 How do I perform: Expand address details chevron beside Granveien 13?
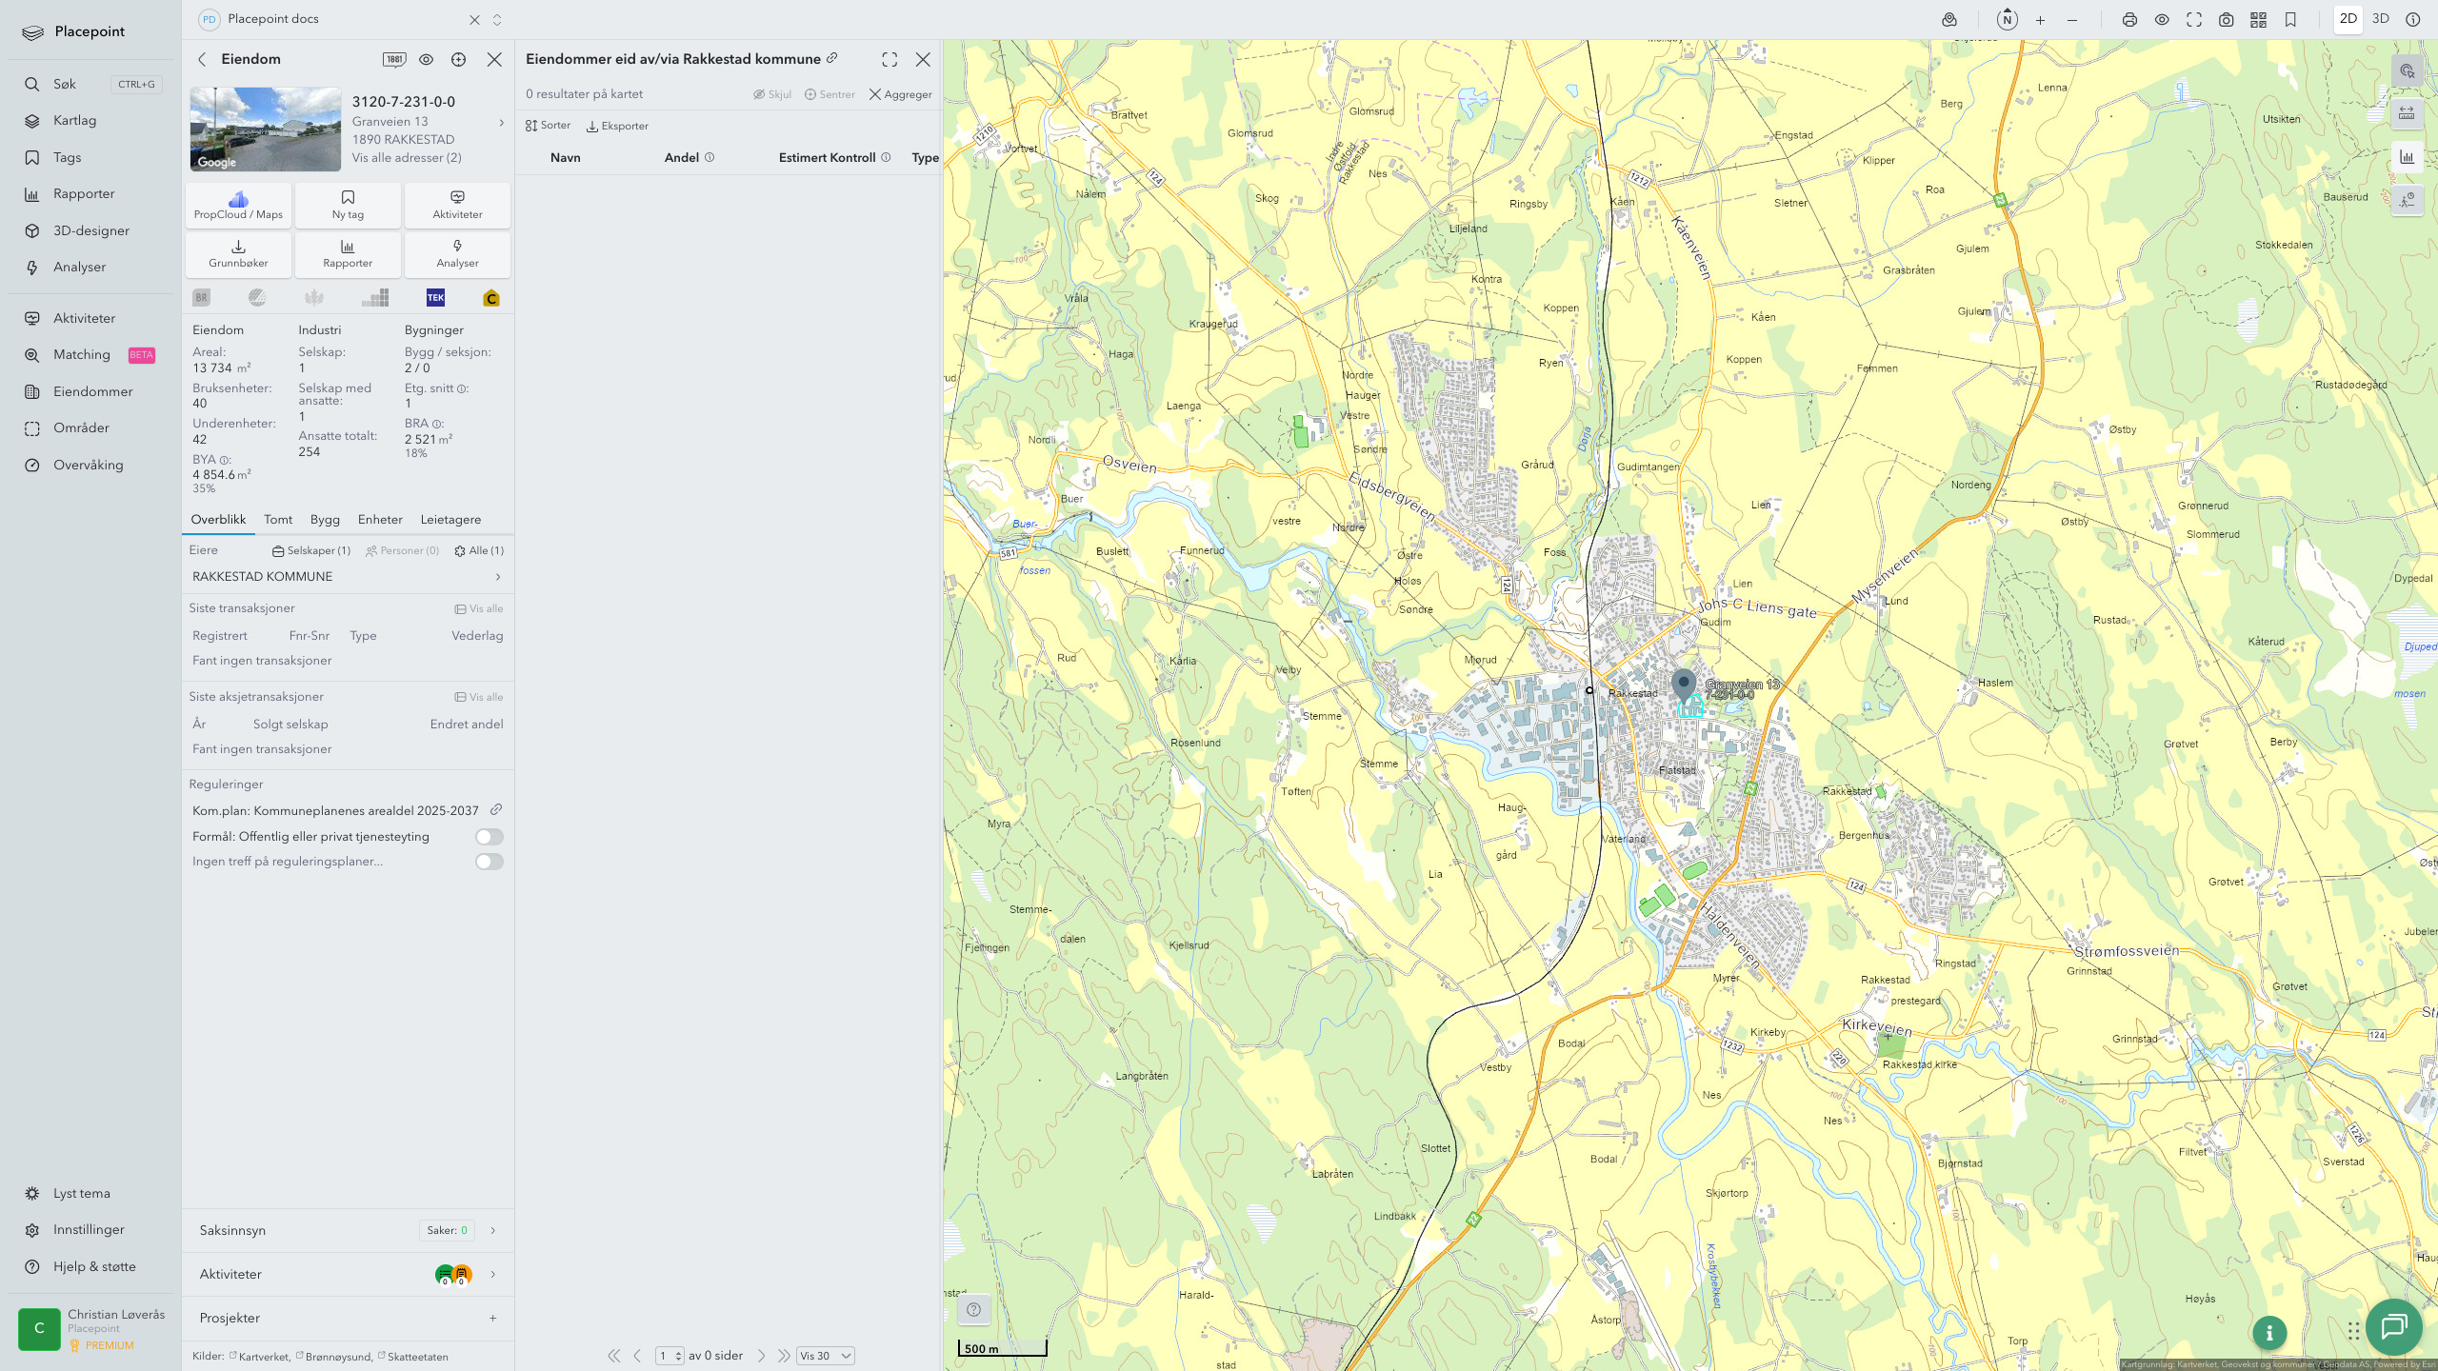point(502,122)
